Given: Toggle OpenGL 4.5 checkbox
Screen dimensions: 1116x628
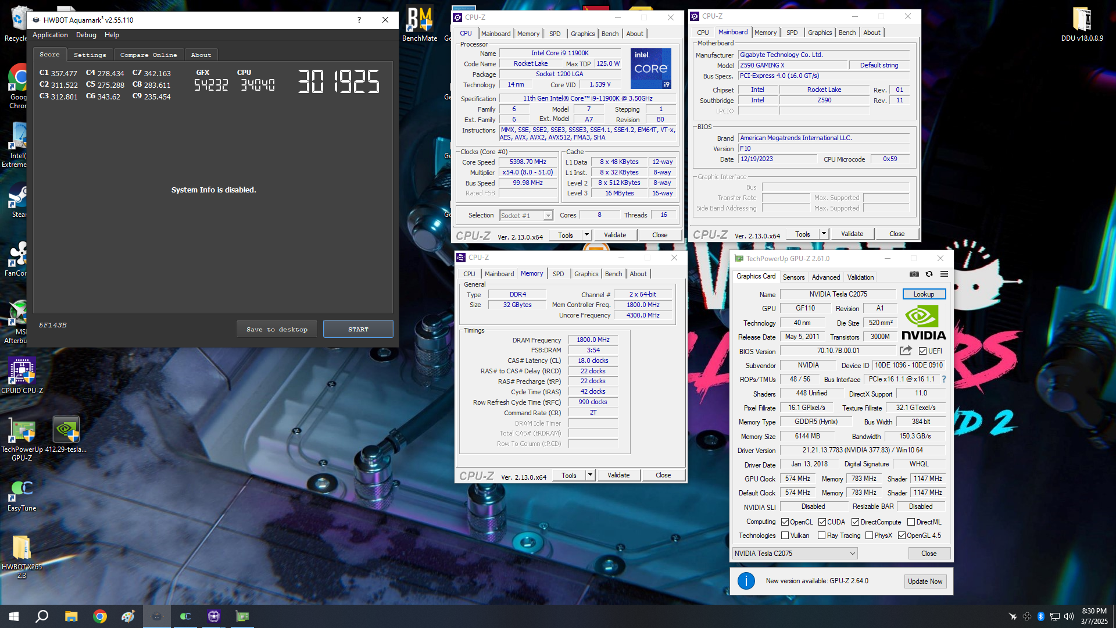Looking at the screenshot, I should tap(902, 536).
